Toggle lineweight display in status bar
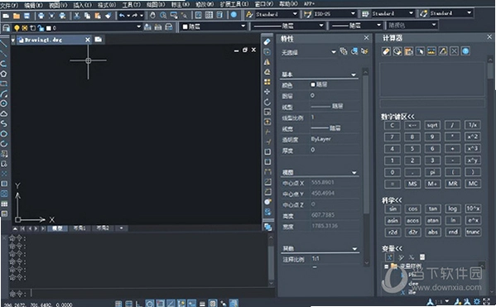This screenshot has height=307, width=496. point(202,304)
